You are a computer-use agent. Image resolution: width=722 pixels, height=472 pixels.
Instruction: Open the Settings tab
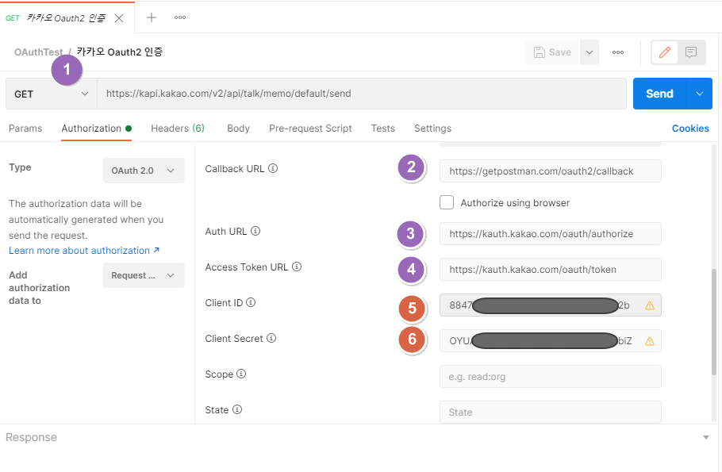(x=432, y=129)
